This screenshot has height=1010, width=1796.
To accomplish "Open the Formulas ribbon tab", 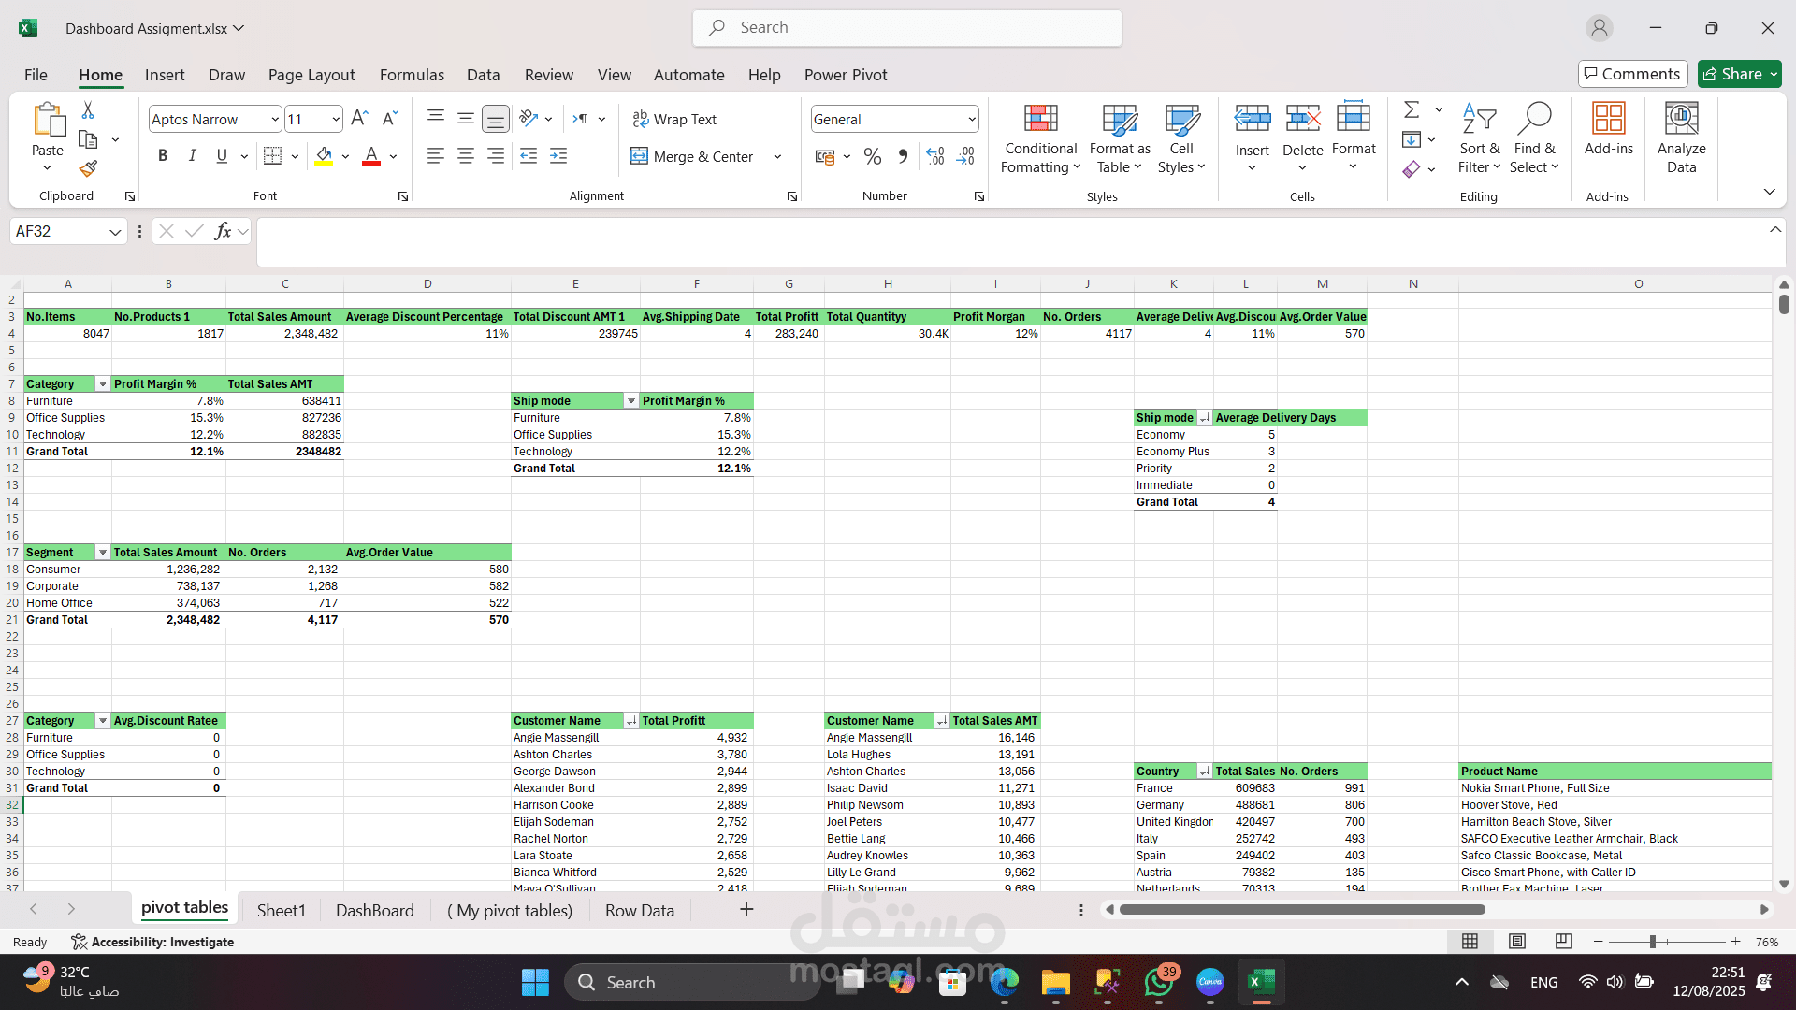I will coord(412,75).
